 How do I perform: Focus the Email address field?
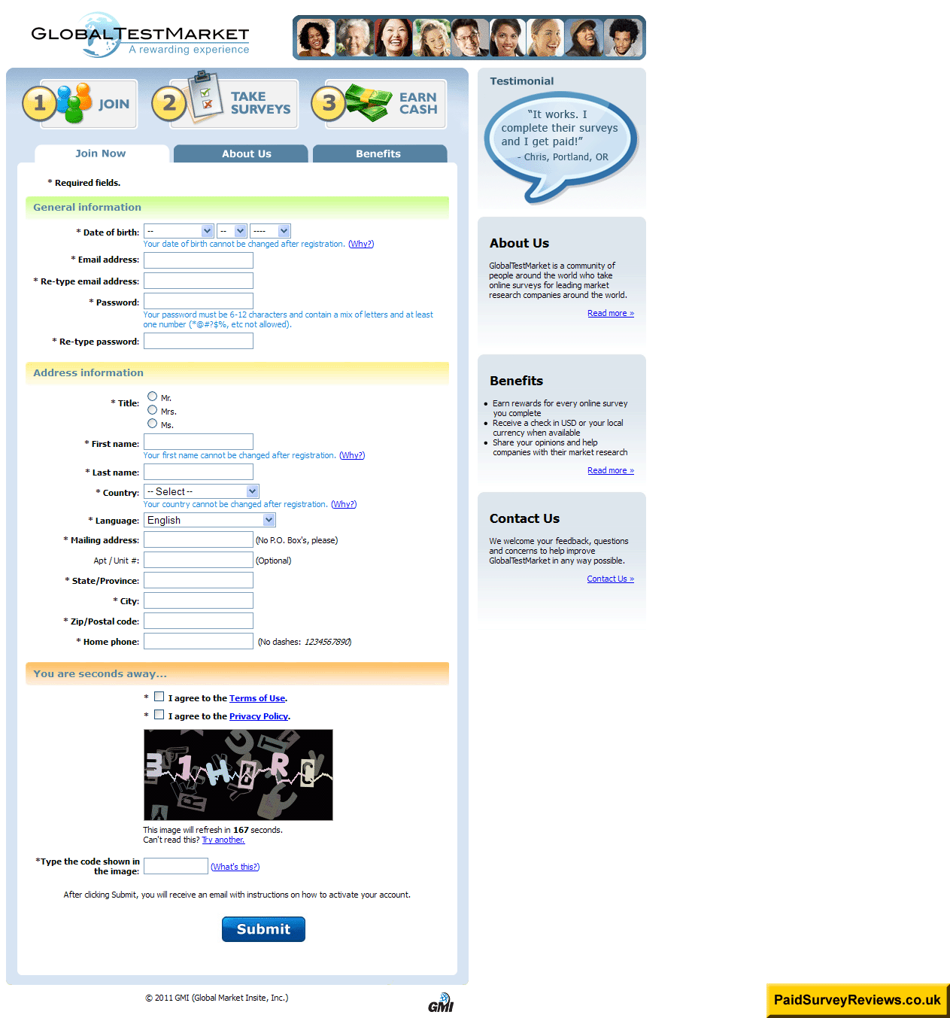[x=199, y=260]
